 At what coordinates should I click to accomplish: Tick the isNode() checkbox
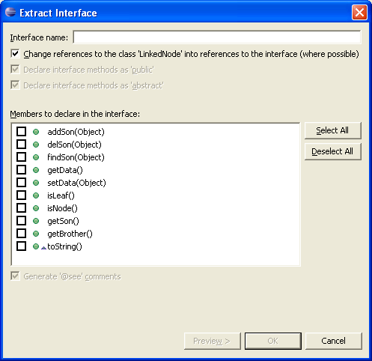[21, 207]
